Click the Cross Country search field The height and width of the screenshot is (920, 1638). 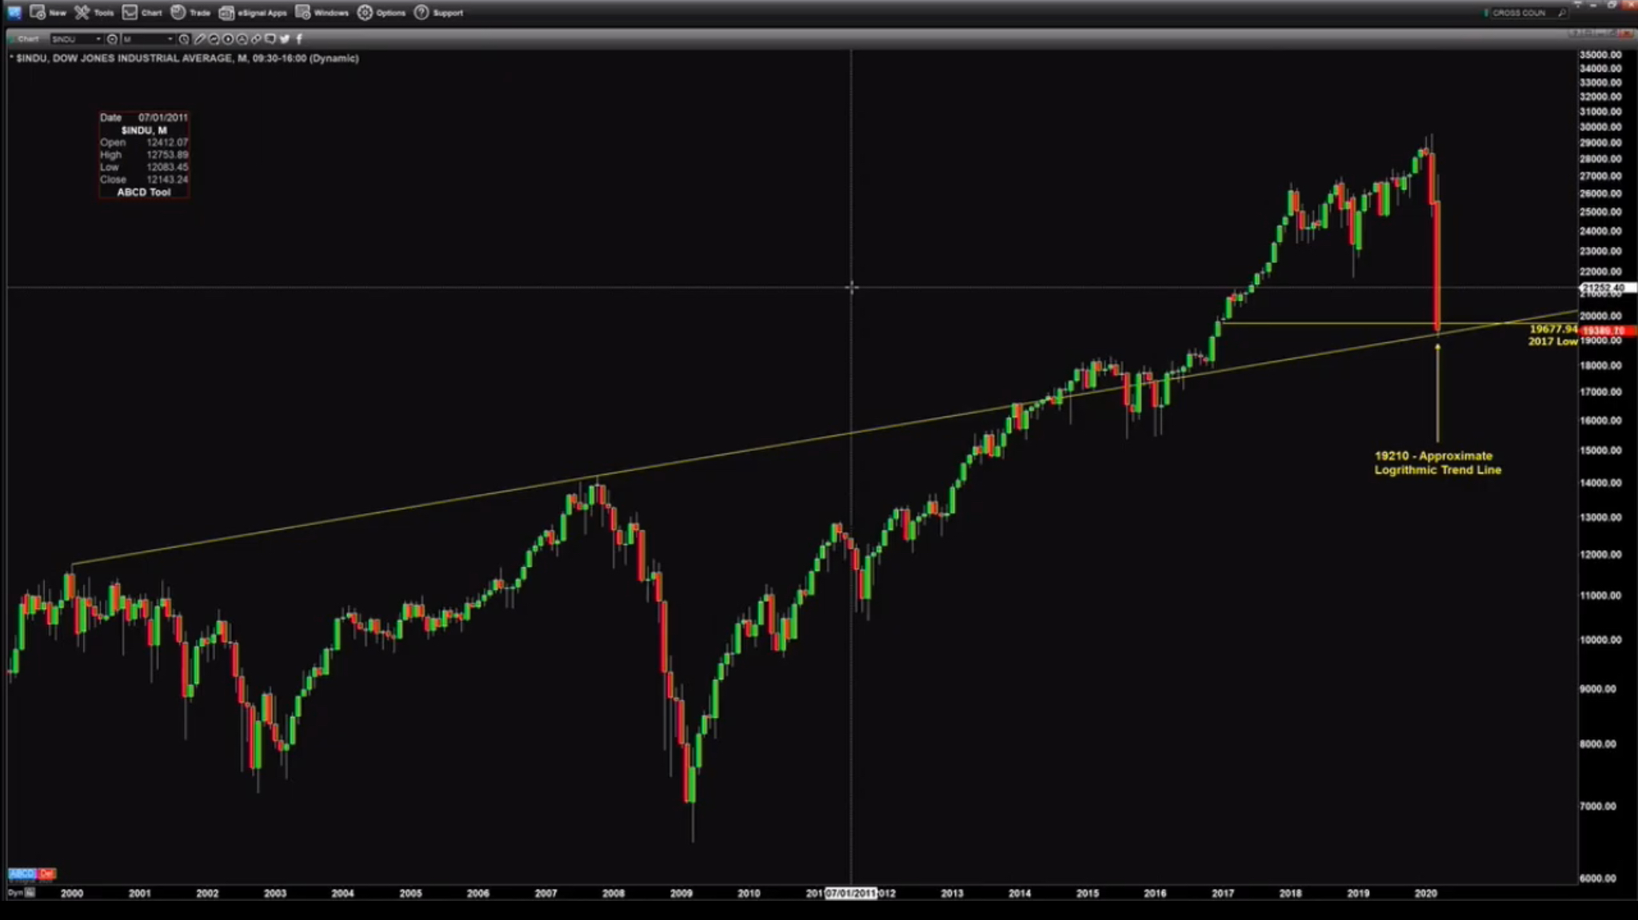point(1524,13)
